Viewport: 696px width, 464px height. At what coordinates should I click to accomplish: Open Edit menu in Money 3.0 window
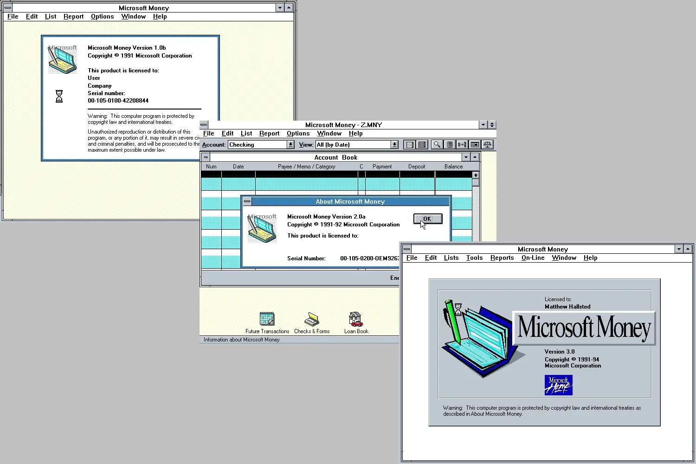click(x=431, y=258)
